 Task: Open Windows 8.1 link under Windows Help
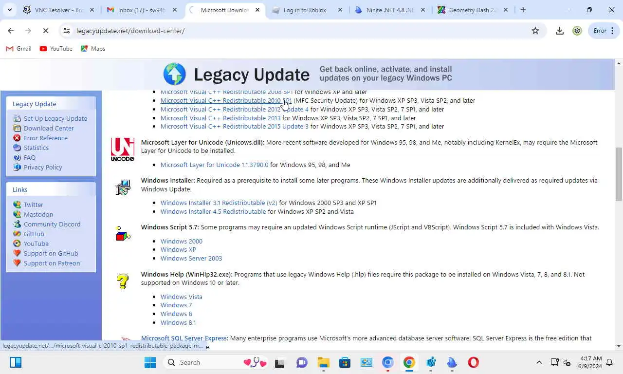pos(178,322)
